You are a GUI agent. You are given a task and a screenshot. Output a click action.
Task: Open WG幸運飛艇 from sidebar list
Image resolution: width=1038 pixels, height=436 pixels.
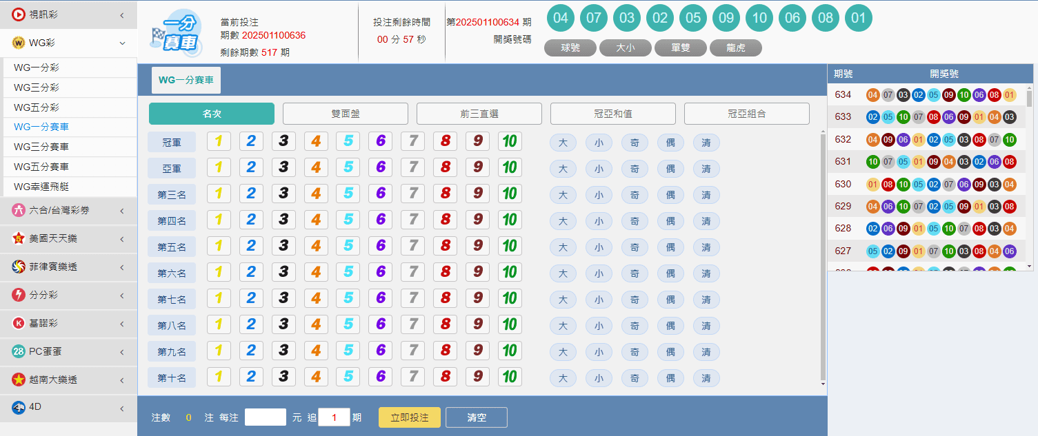41,187
